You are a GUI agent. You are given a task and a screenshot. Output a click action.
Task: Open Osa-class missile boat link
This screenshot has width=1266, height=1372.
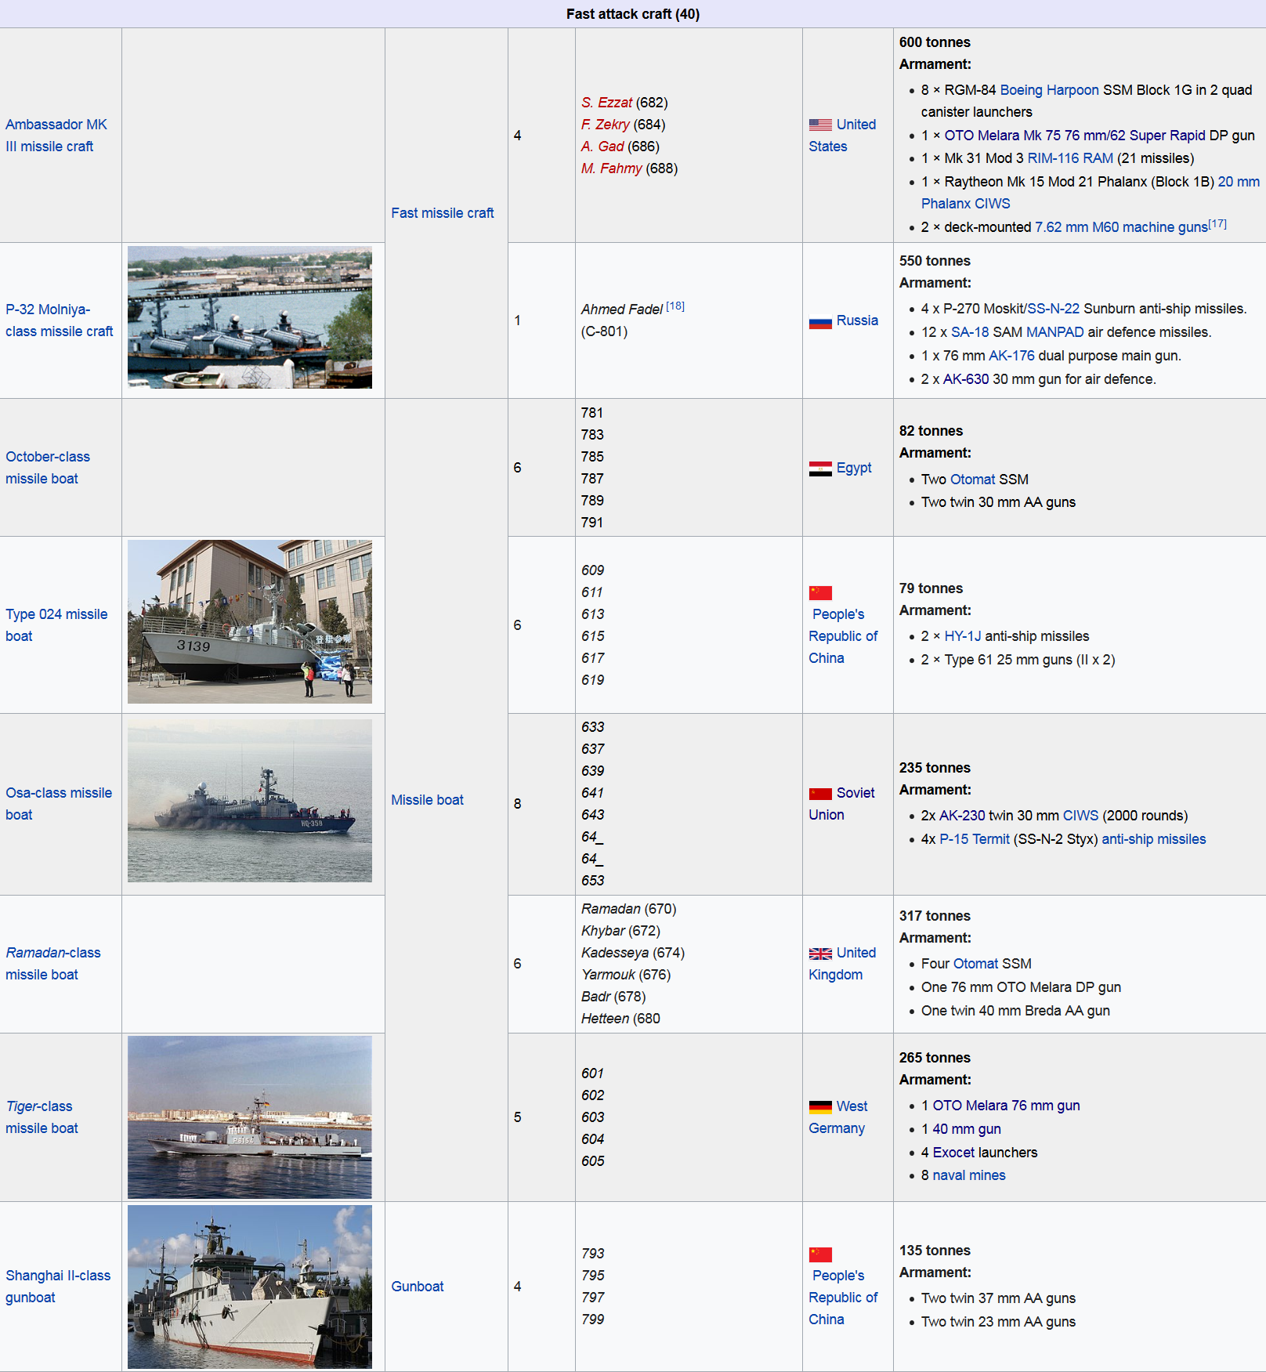59,804
